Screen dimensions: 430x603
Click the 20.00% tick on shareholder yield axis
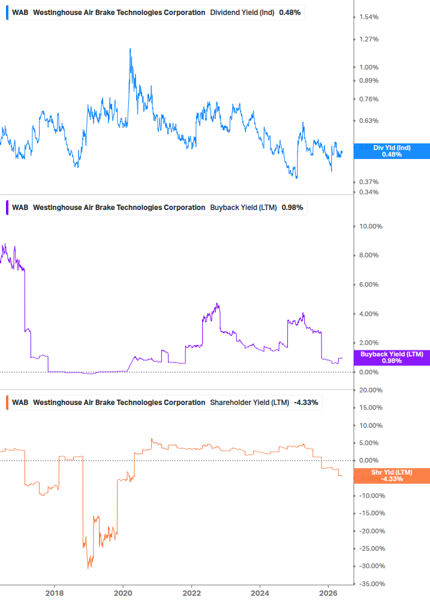coord(371,391)
